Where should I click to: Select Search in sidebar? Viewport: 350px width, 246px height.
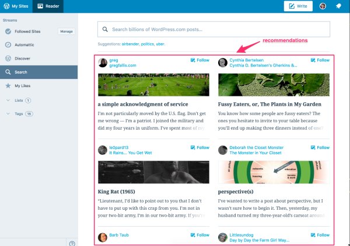[39, 72]
